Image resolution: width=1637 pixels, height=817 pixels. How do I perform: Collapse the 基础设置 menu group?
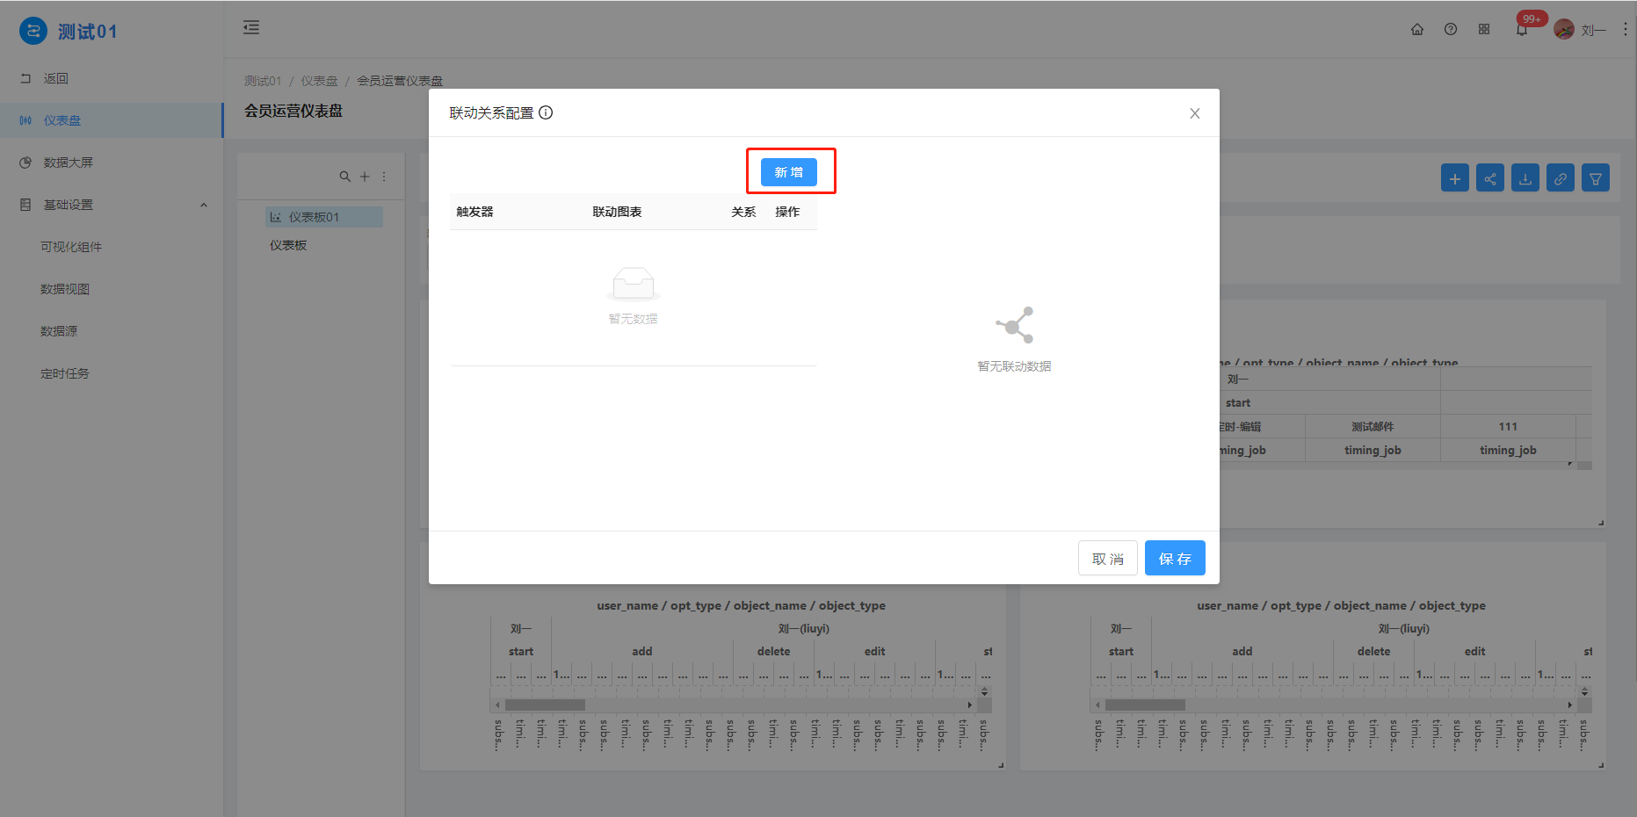coord(112,205)
